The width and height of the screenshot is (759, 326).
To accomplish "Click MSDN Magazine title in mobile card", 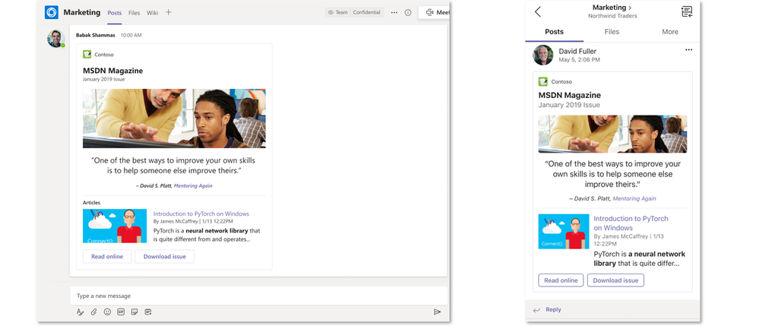I will (x=569, y=95).
